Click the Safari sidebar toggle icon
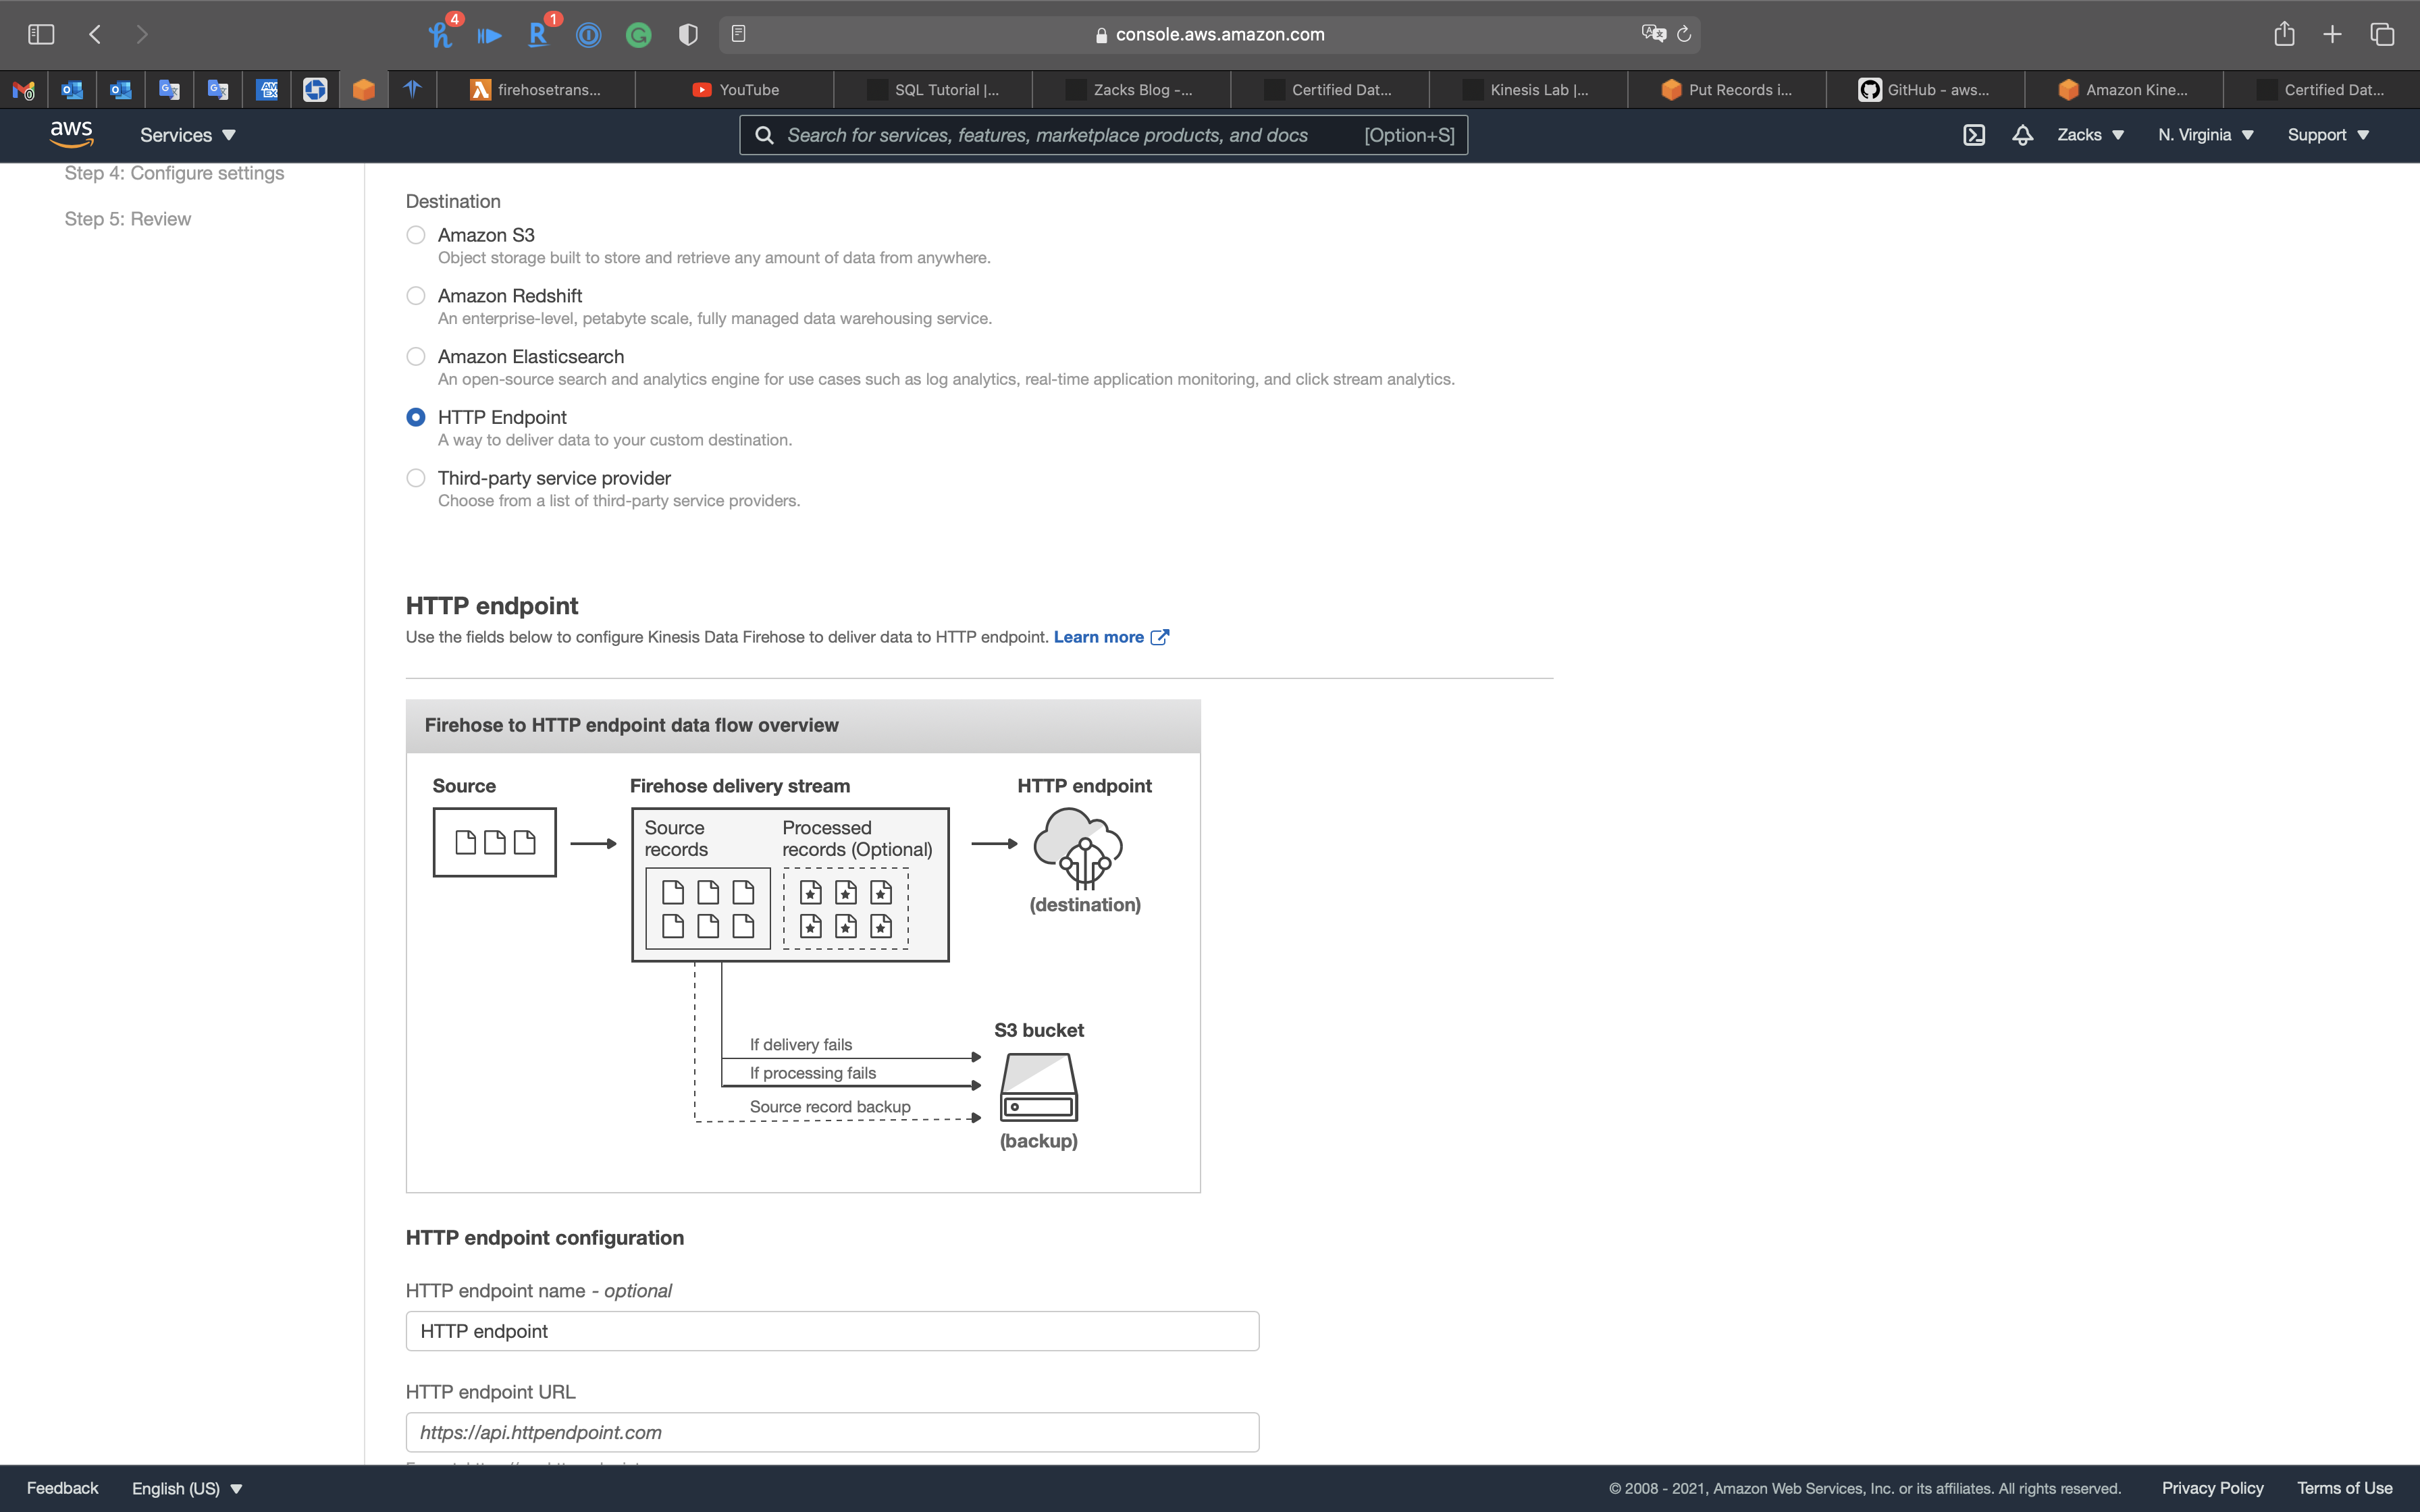Viewport: 2420px width, 1512px height. click(x=41, y=34)
